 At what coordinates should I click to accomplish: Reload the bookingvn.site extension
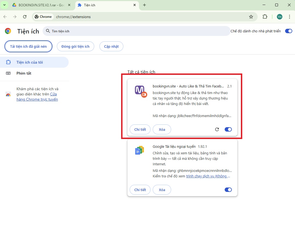tap(217, 129)
